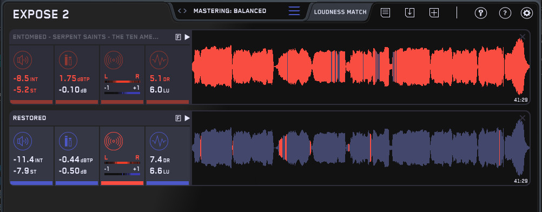Screen dimensions: 542x212
Task: Click peaks icon on Entombed track
Action: coord(68,61)
